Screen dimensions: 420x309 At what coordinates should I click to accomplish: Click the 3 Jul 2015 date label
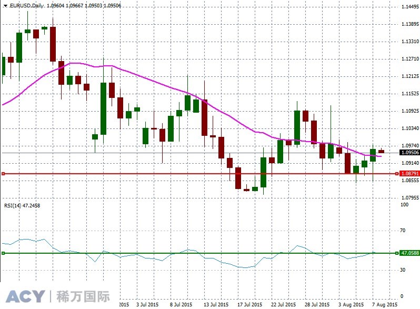pos(147,305)
